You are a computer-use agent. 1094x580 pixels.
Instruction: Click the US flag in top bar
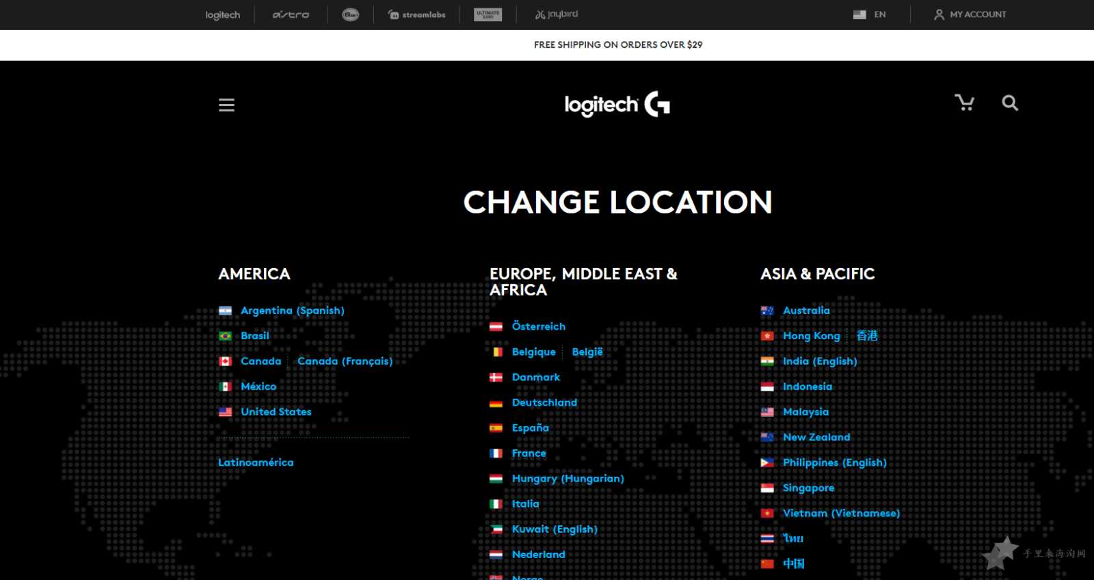point(859,14)
